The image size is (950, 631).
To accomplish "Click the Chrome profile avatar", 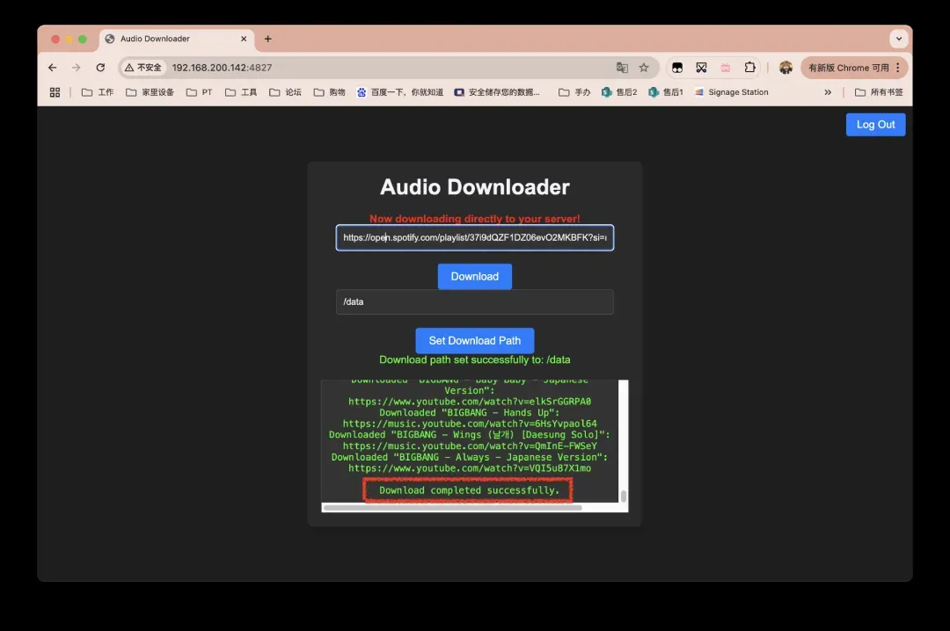I will pyautogui.click(x=786, y=68).
